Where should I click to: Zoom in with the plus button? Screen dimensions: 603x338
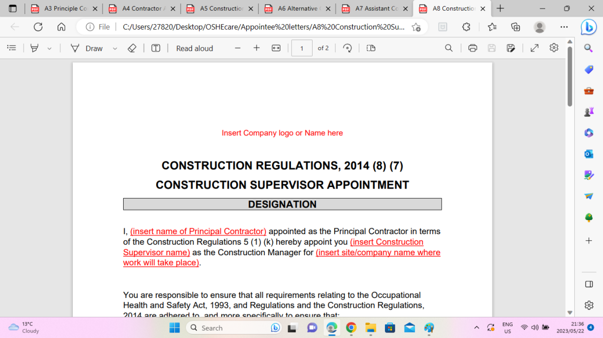256,48
